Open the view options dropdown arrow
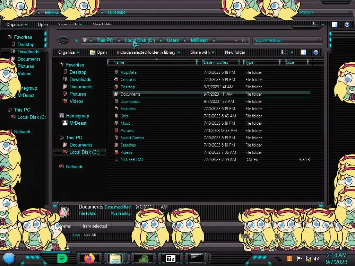Image resolution: width=355 pixels, height=266 pixels. 292,53
